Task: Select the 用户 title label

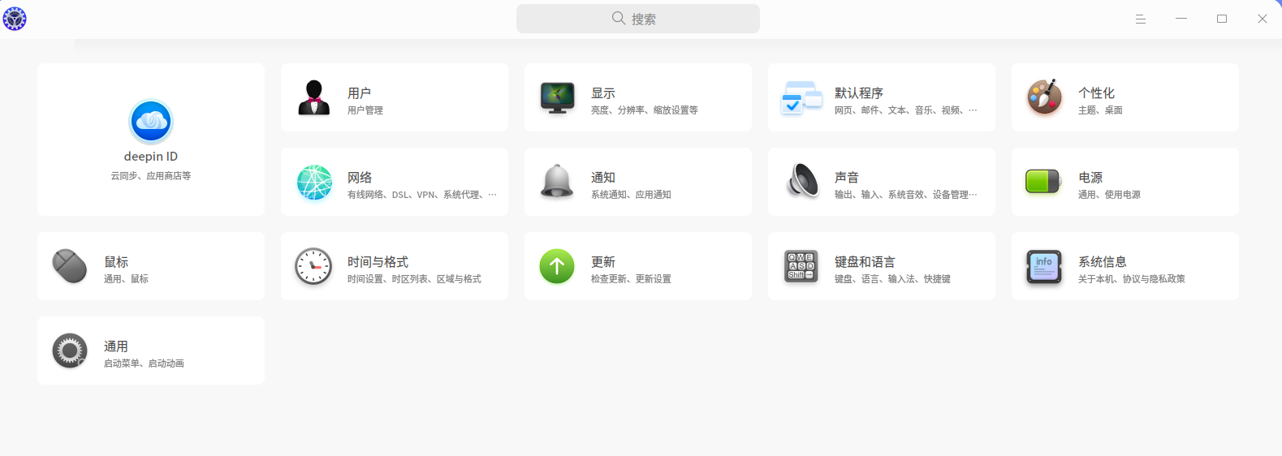Action: (x=360, y=93)
